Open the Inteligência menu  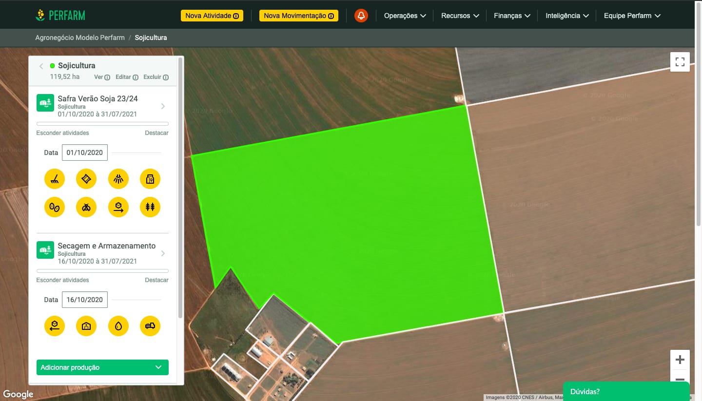pyautogui.click(x=567, y=16)
